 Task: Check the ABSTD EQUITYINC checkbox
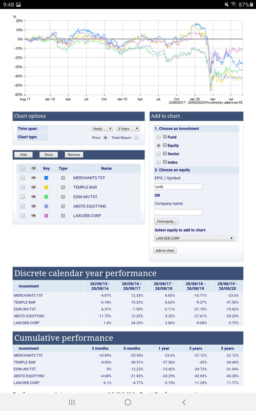click(x=23, y=206)
